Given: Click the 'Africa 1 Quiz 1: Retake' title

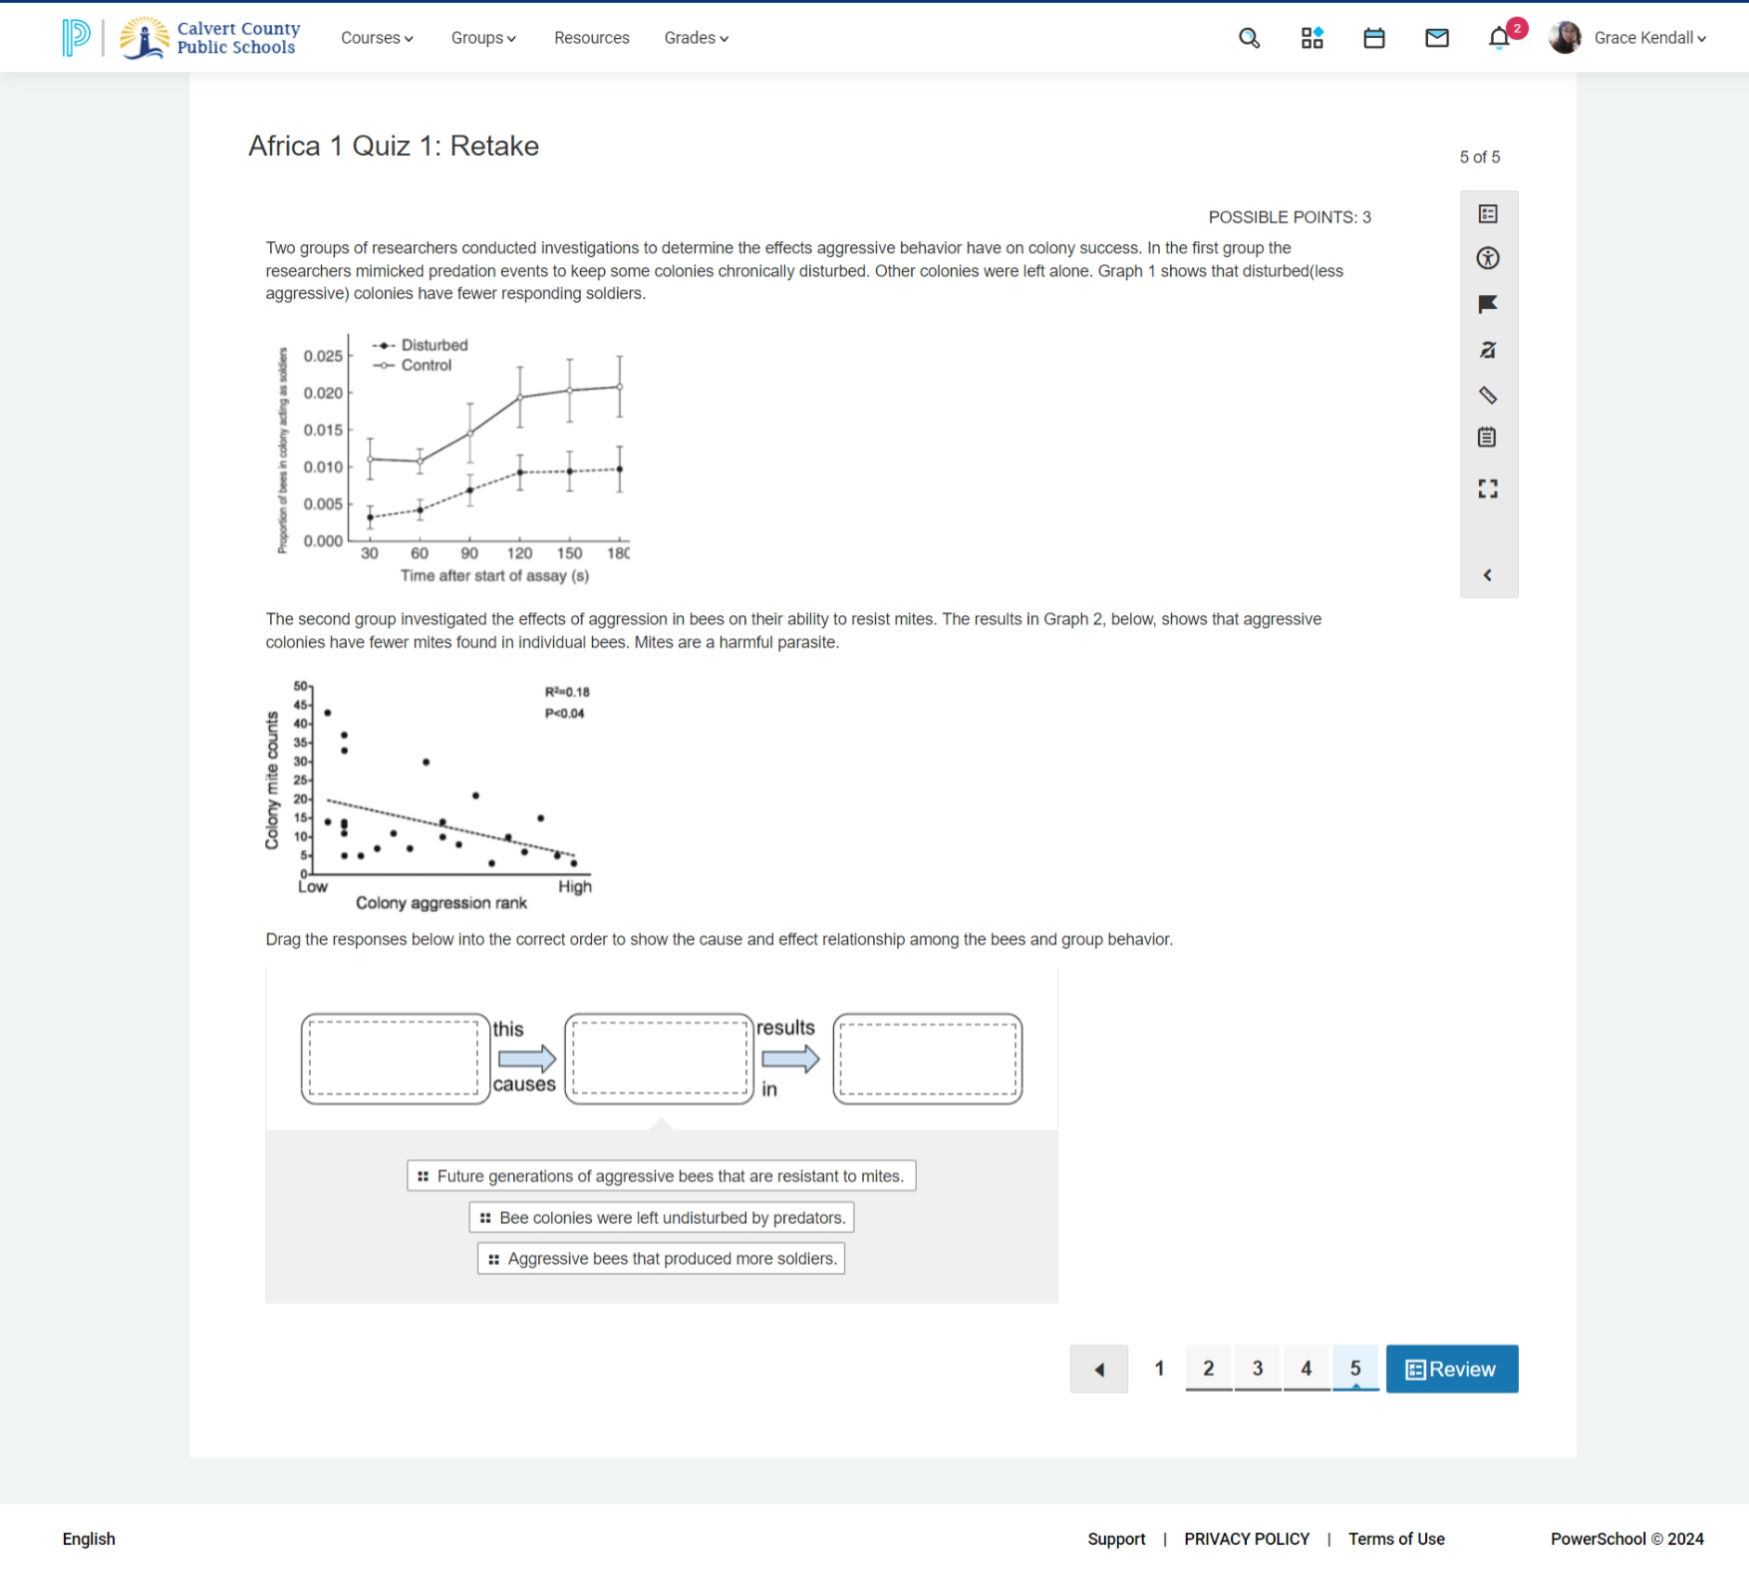Looking at the screenshot, I should (394, 147).
